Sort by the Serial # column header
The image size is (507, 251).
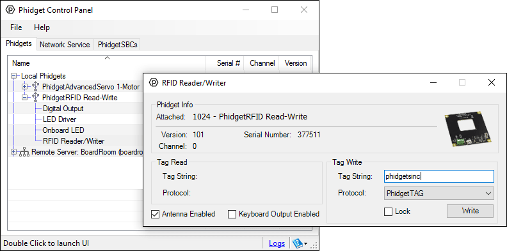coord(225,63)
